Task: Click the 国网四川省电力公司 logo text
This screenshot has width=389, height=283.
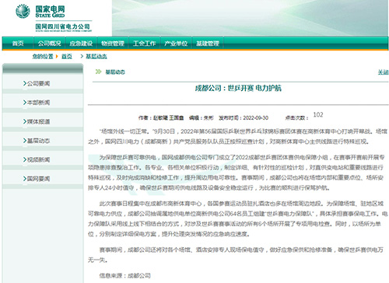Action: point(62,26)
